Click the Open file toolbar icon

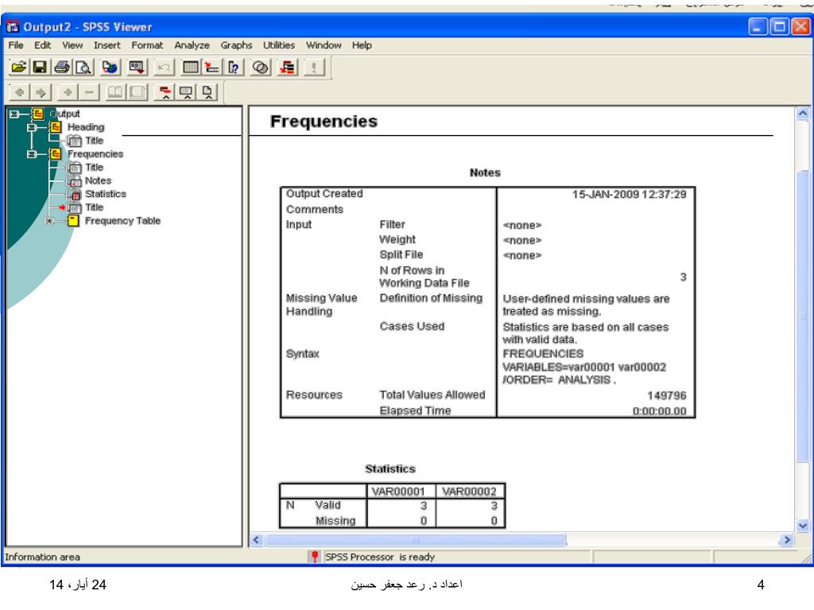(x=19, y=68)
